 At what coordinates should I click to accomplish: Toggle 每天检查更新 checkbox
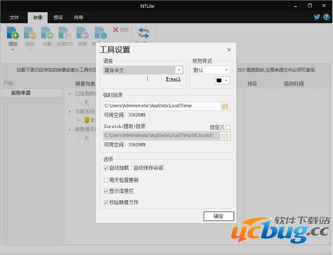coord(107,180)
